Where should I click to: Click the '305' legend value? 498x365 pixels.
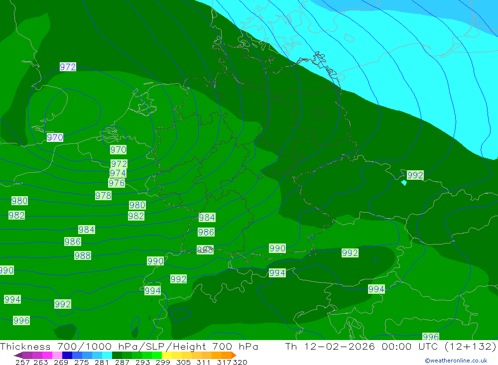coord(183,362)
